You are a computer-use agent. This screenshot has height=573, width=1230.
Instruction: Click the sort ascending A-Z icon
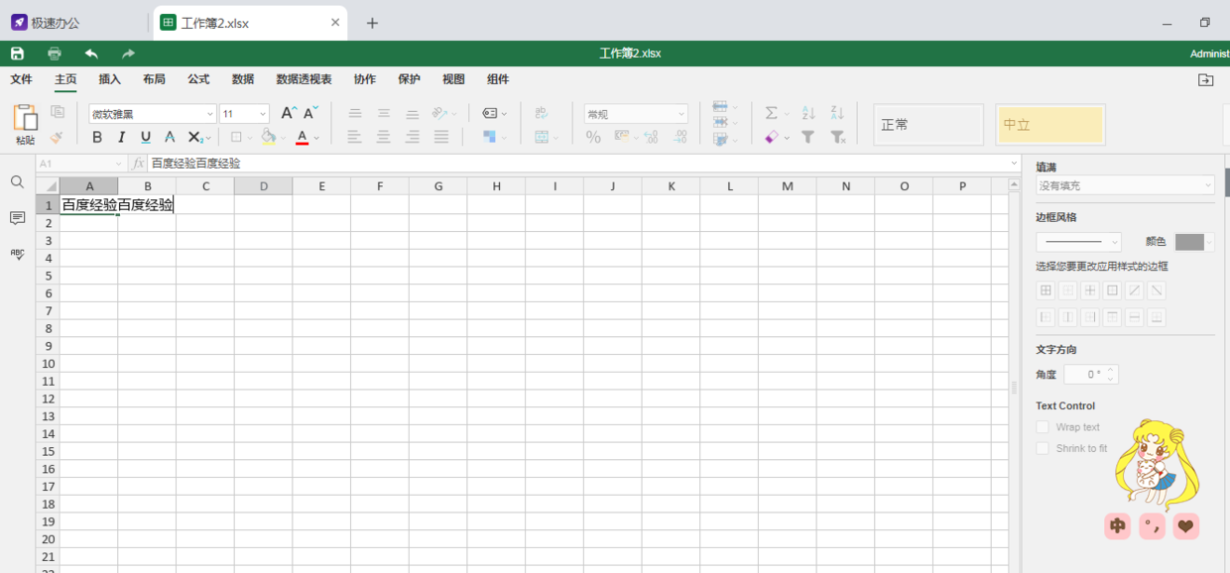(808, 114)
